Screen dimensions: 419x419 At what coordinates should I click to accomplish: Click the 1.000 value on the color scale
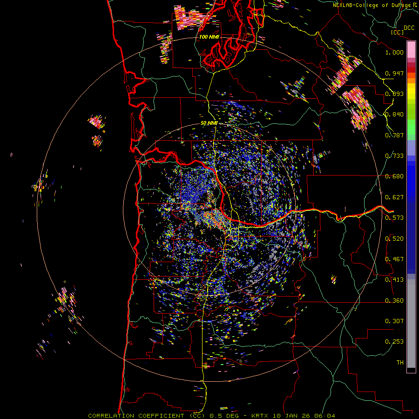point(394,52)
